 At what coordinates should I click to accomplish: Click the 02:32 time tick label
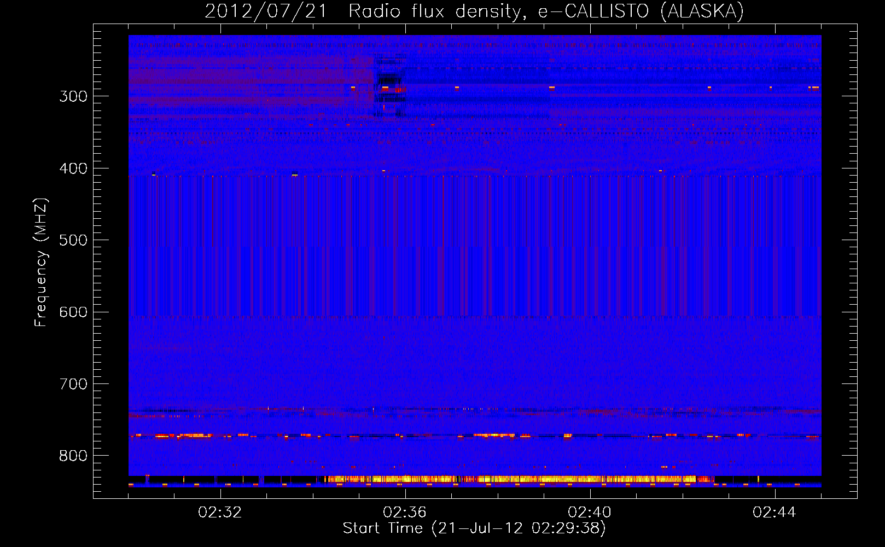click(x=220, y=512)
